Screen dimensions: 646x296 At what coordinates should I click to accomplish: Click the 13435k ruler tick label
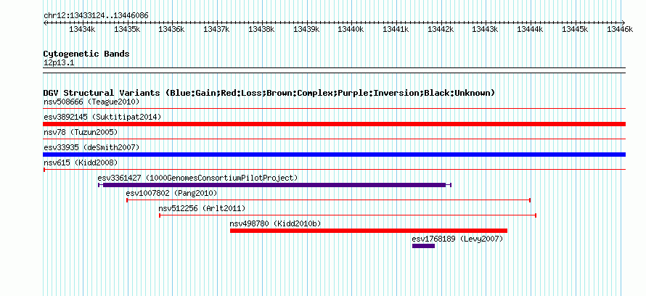click(x=127, y=29)
